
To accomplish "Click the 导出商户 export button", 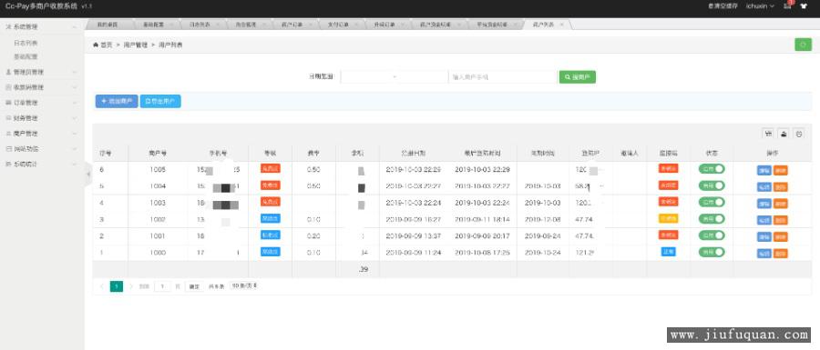I will point(160,101).
